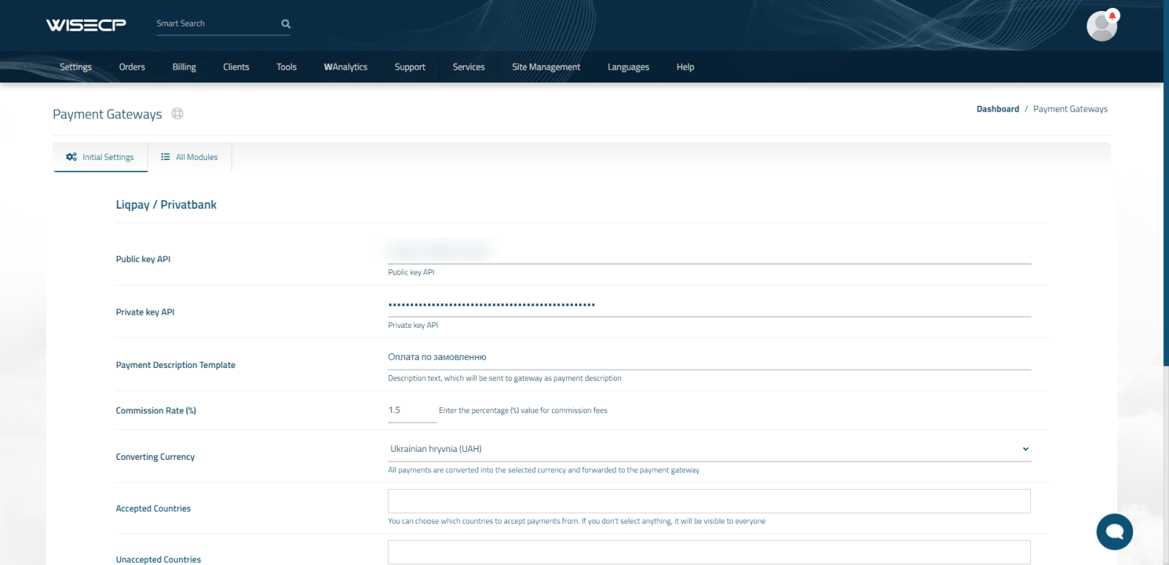1169x565 pixels.
Task: Click the 'Public key API' row label
Action: click(143, 259)
